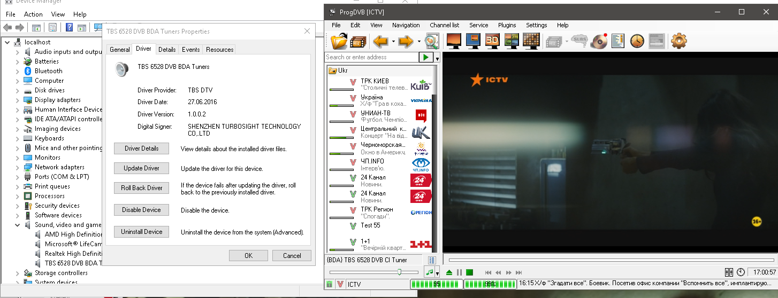778x298 pixels.
Task: Click the Roll Back Driver button
Action: 142,188
